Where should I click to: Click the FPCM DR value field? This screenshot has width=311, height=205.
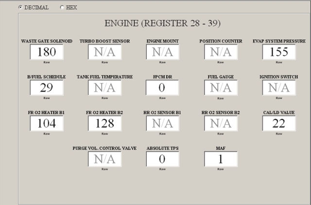click(x=162, y=87)
